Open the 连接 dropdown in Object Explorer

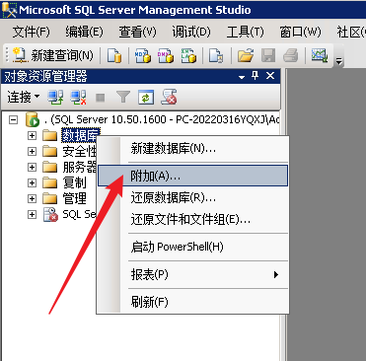tap(23, 97)
